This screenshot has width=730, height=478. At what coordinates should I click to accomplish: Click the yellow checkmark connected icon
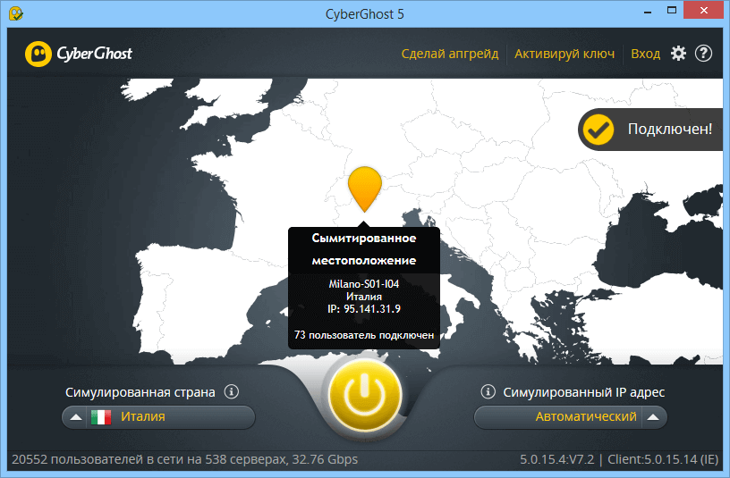[x=598, y=130]
